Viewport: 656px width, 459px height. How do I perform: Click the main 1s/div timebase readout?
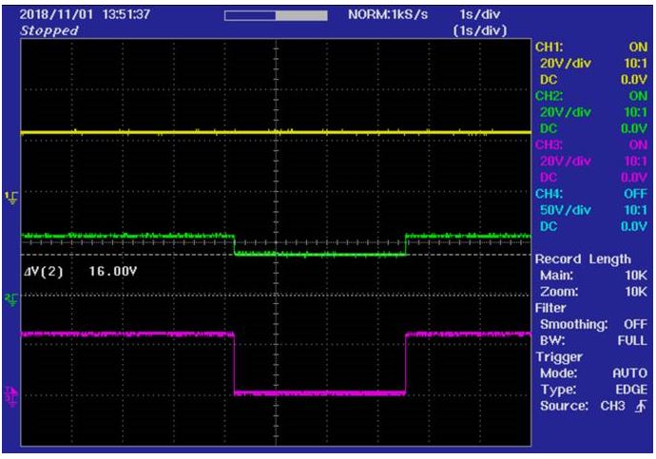pos(479,14)
